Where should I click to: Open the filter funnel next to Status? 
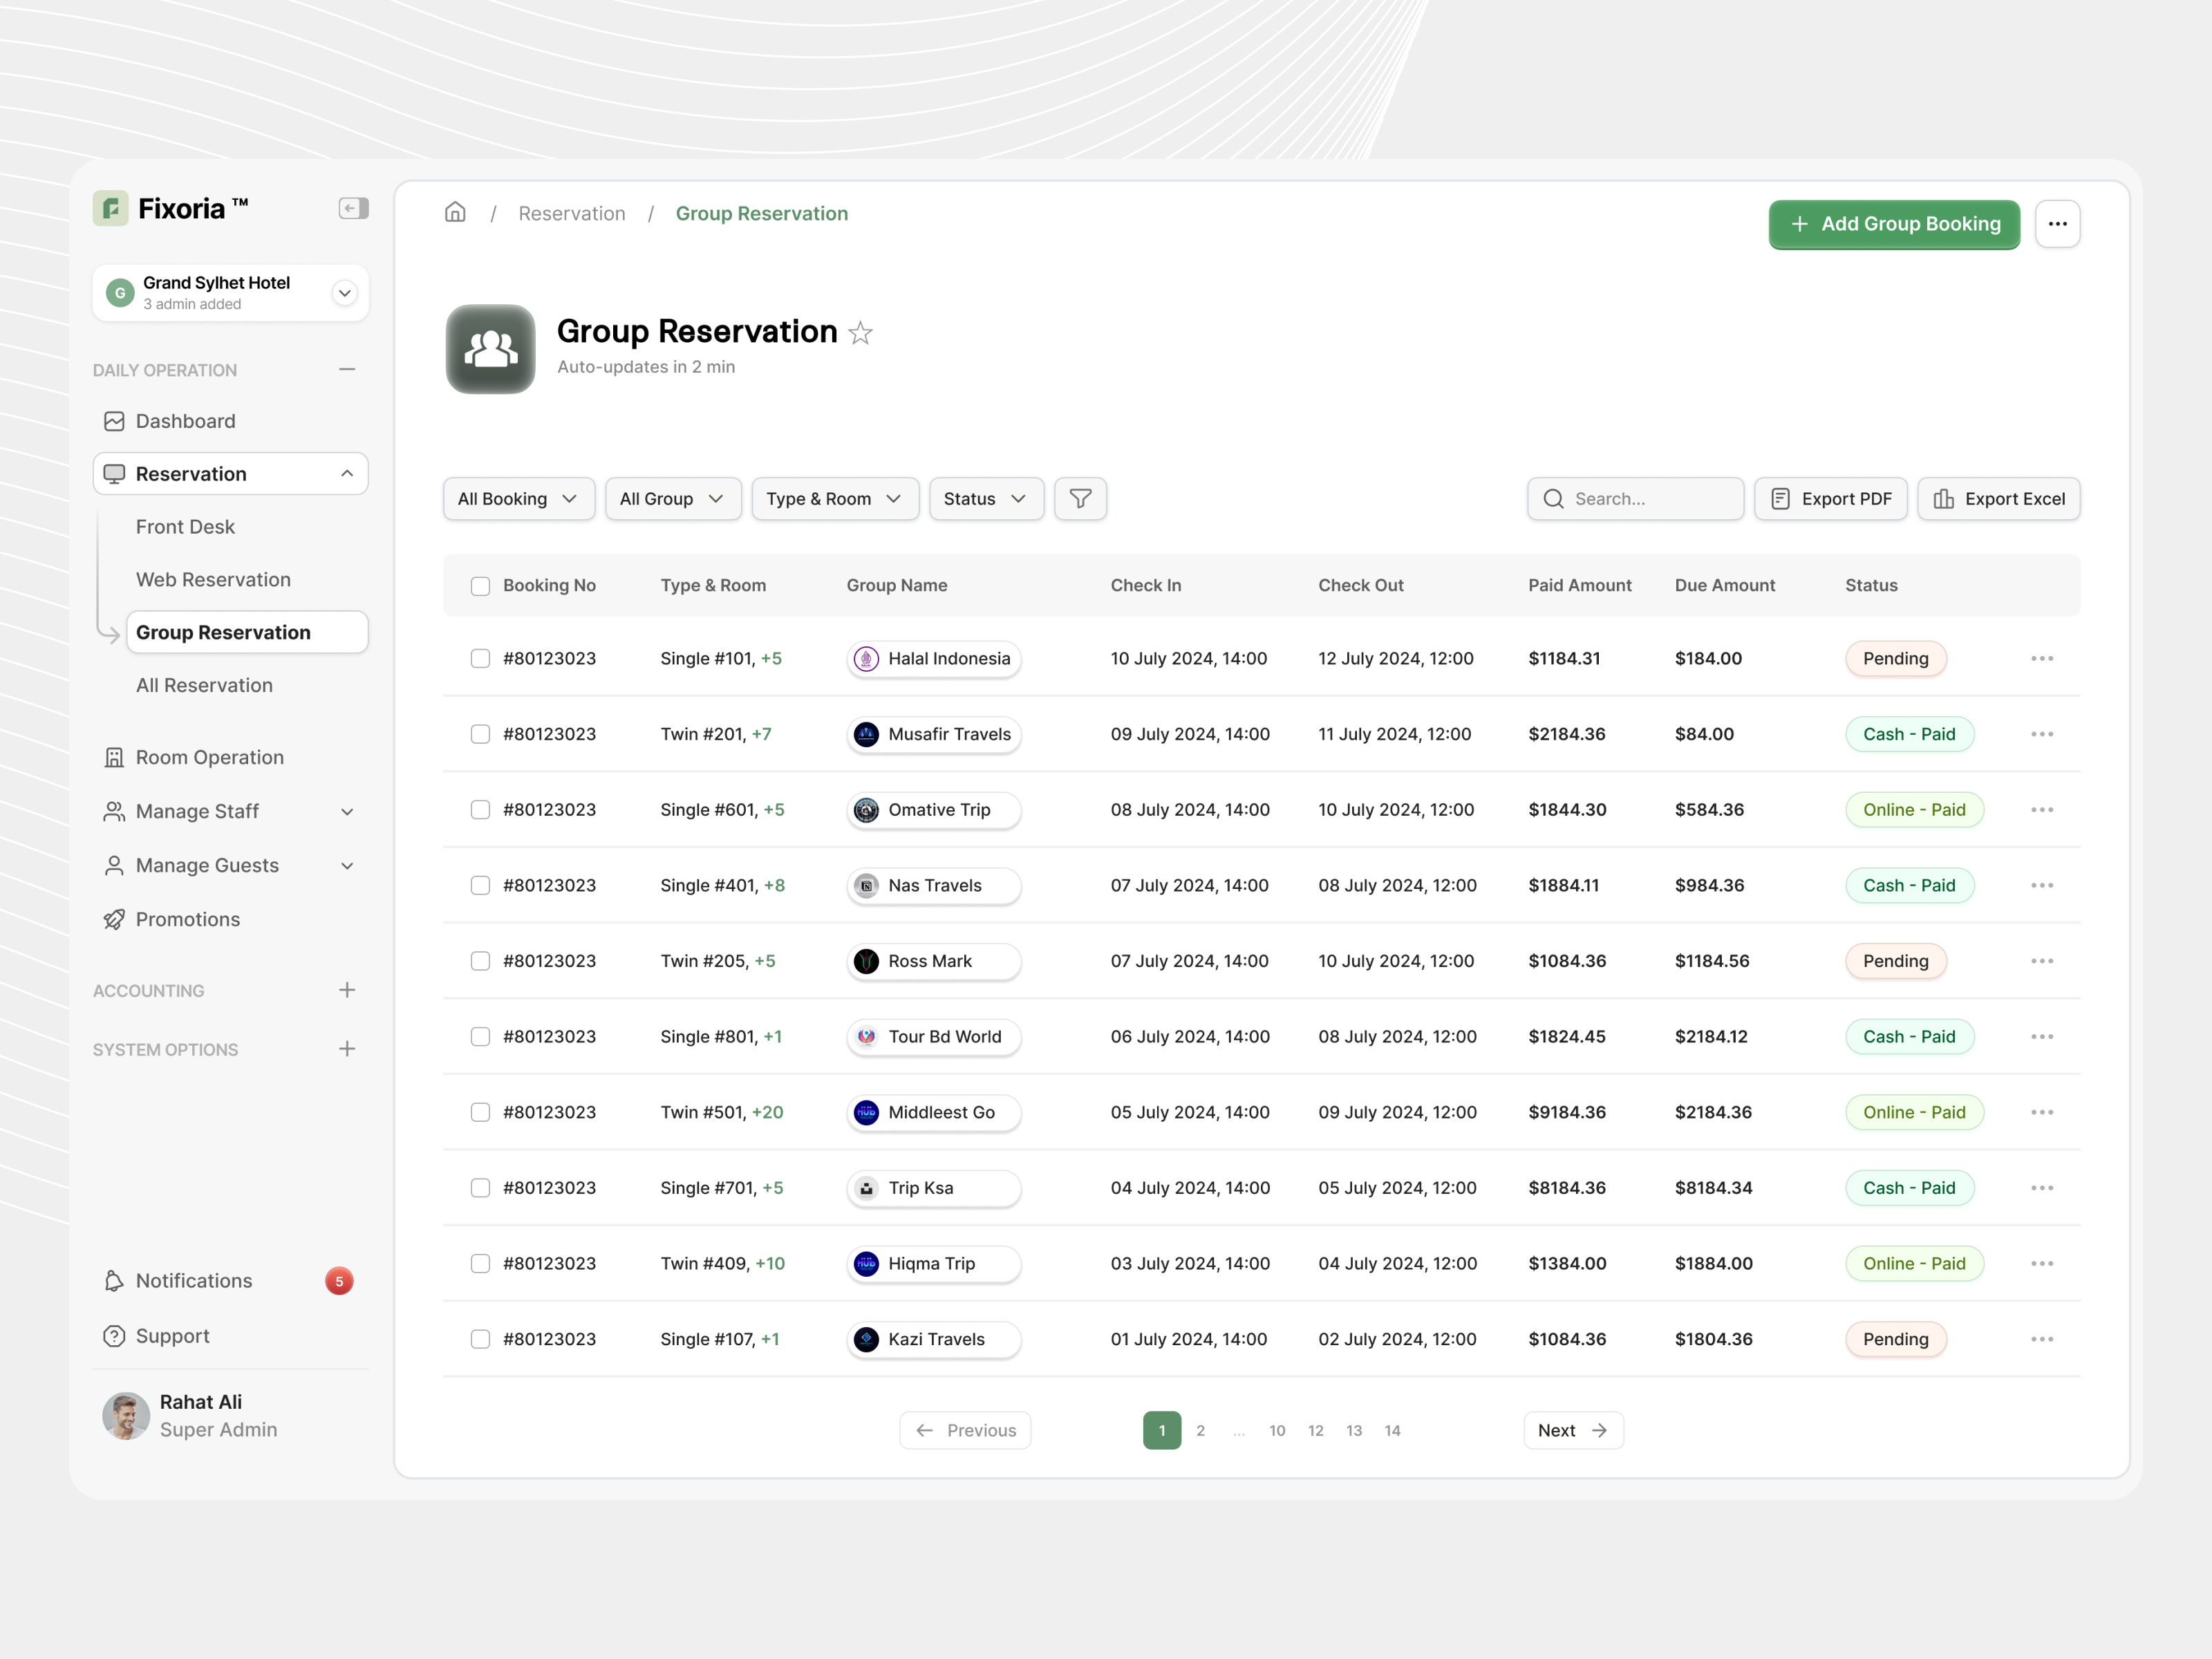click(1080, 498)
